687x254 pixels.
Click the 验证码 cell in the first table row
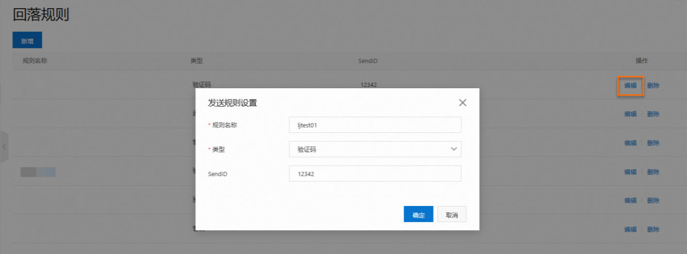click(x=201, y=84)
